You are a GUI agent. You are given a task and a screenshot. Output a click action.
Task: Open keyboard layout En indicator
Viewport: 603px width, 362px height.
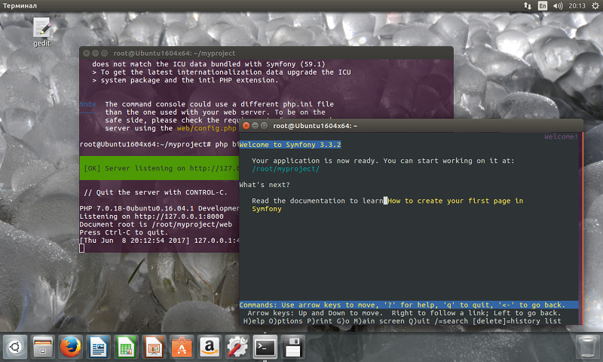[542, 6]
